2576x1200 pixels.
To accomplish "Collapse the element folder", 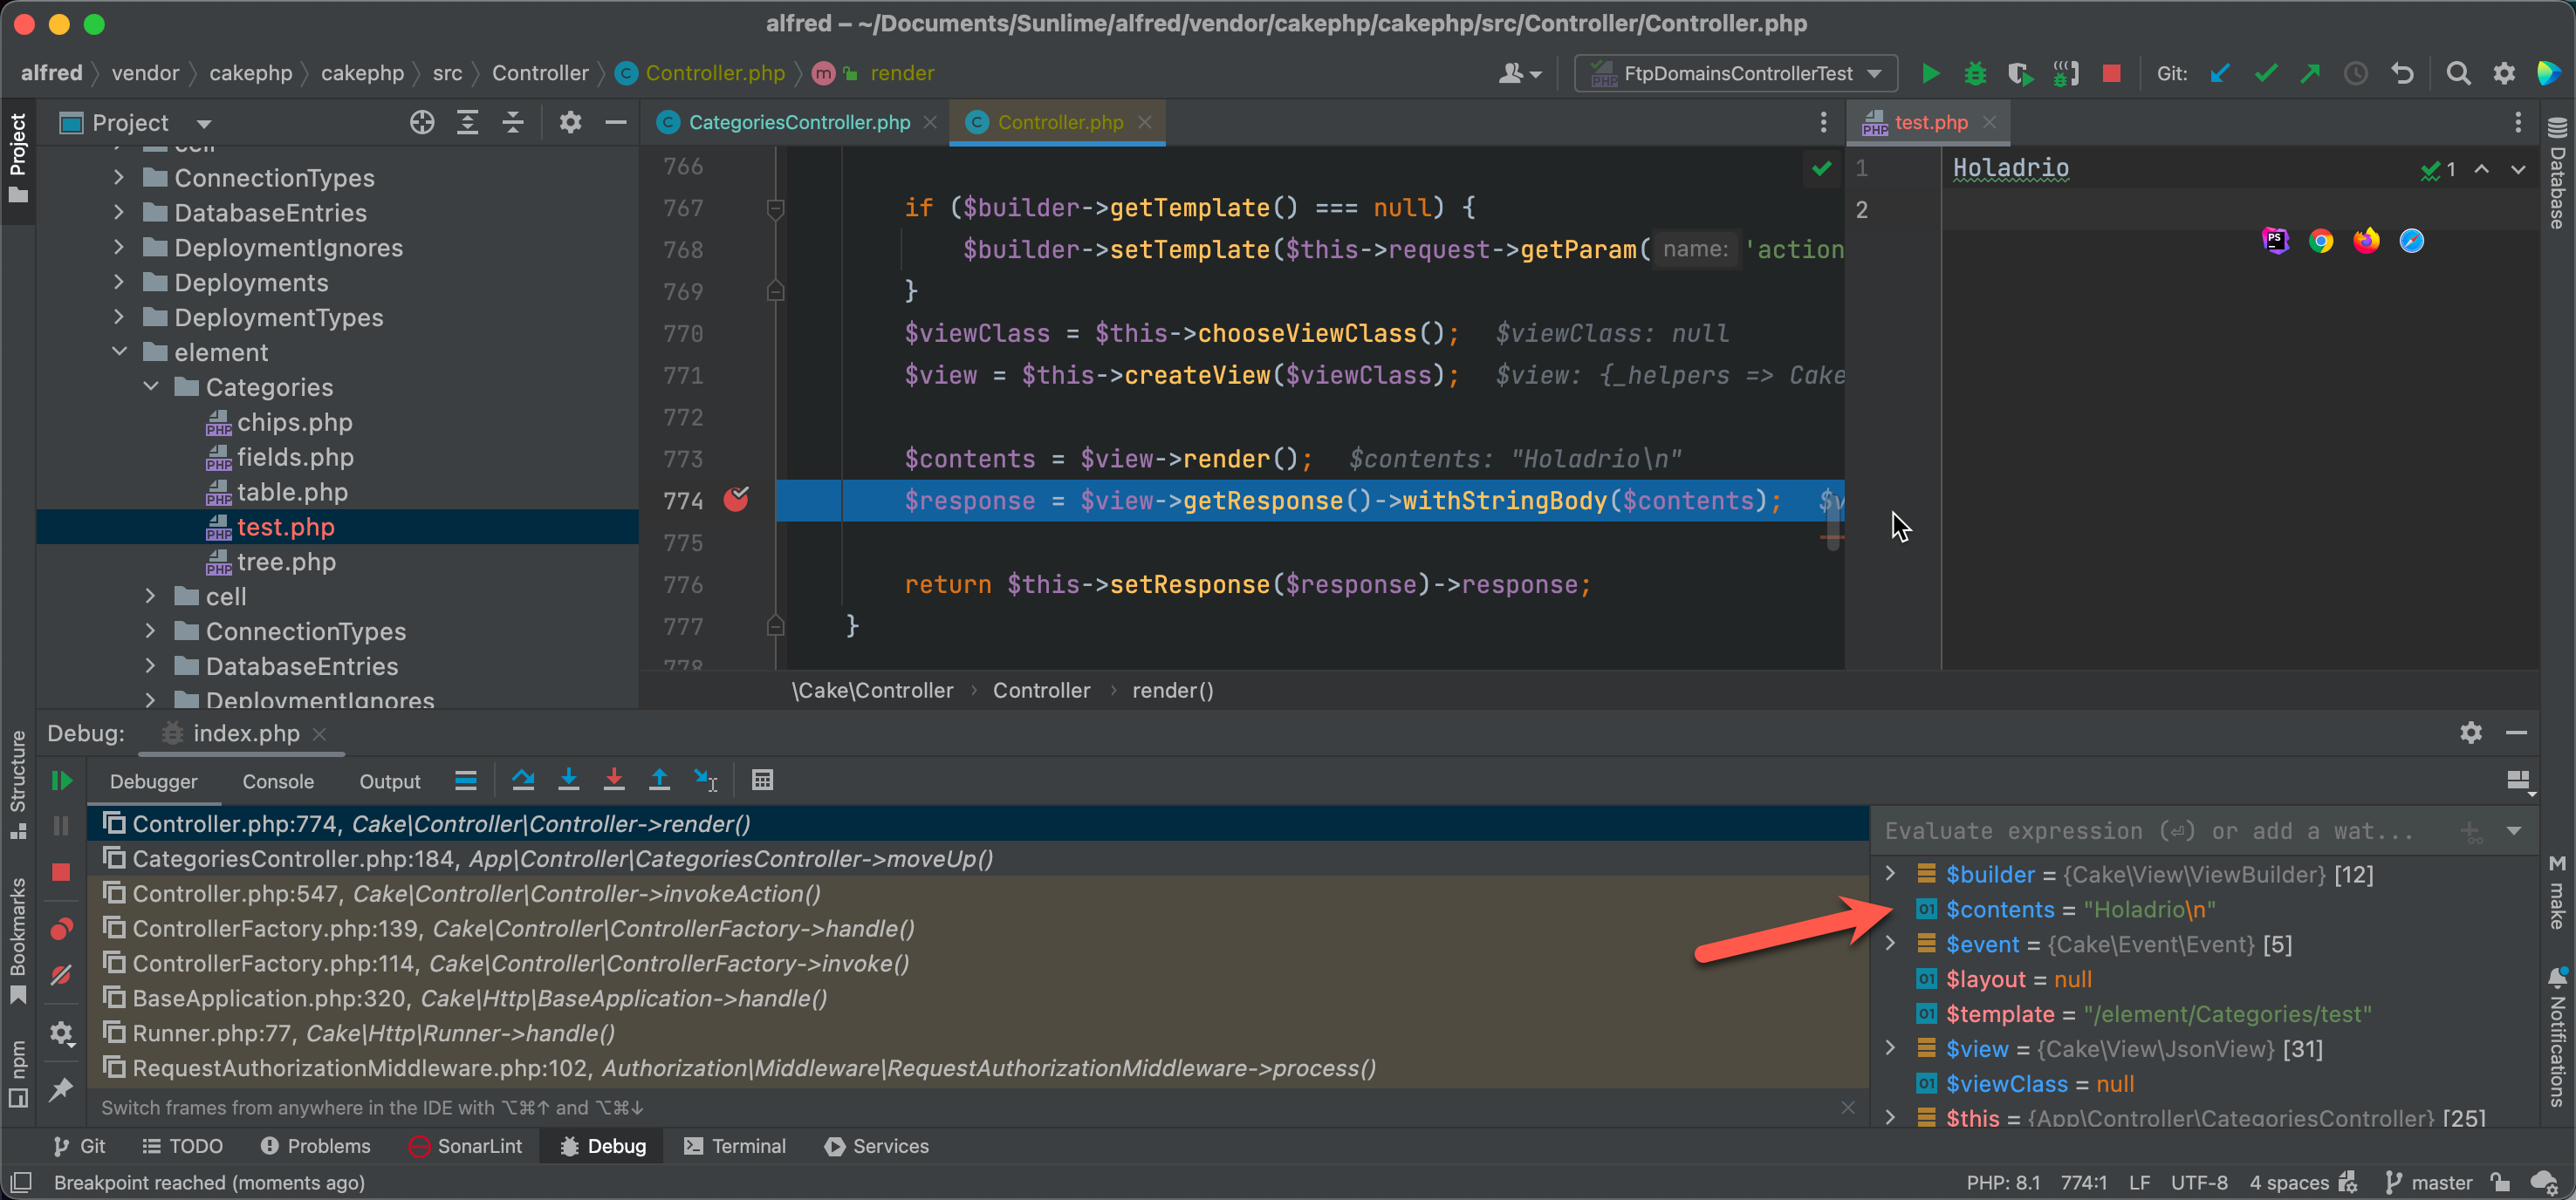I will click(119, 351).
